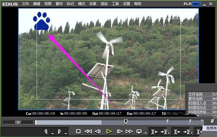217x137 pixels.
Task: Expand the Set Out point options arrow
Action: click(66, 133)
